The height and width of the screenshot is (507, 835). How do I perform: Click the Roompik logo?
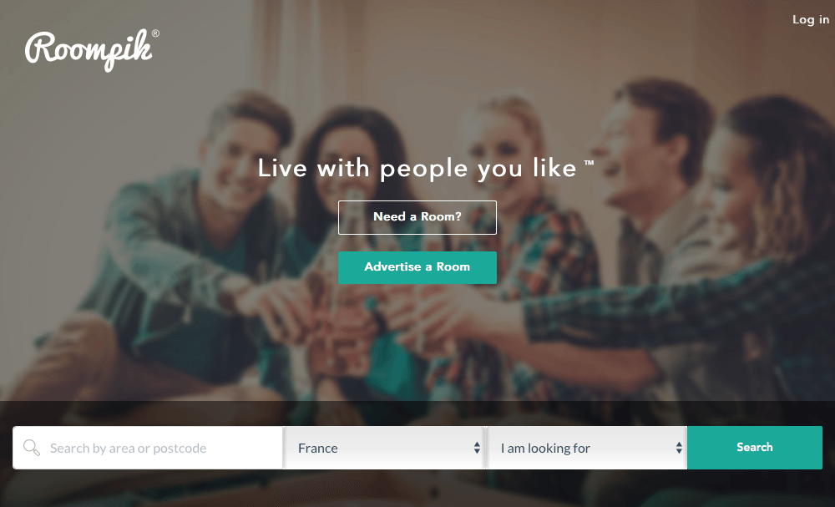[x=89, y=51]
